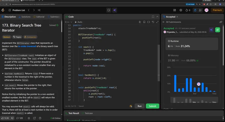
Task: Open the debugger icon beside Run
Action: pos(131,106)
